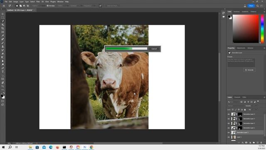The height and width of the screenshot is (150, 266).
Task: Hide Layer 1 with eye icon
Action: [x=229, y=137]
